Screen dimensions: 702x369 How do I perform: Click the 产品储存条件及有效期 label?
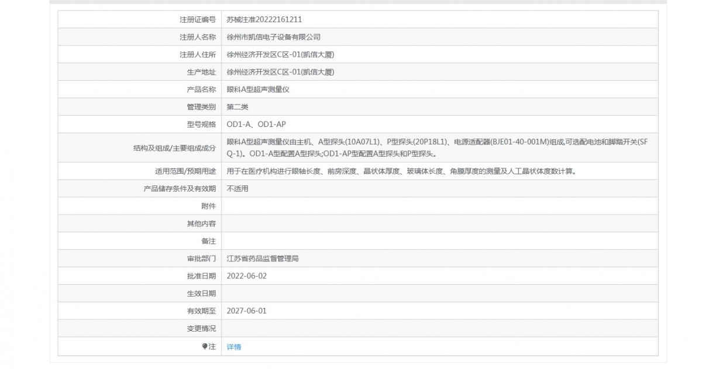pyautogui.click(x=180, y=189)
